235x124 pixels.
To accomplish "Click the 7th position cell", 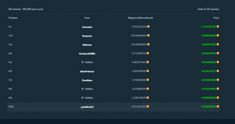I will coord(10,80).
